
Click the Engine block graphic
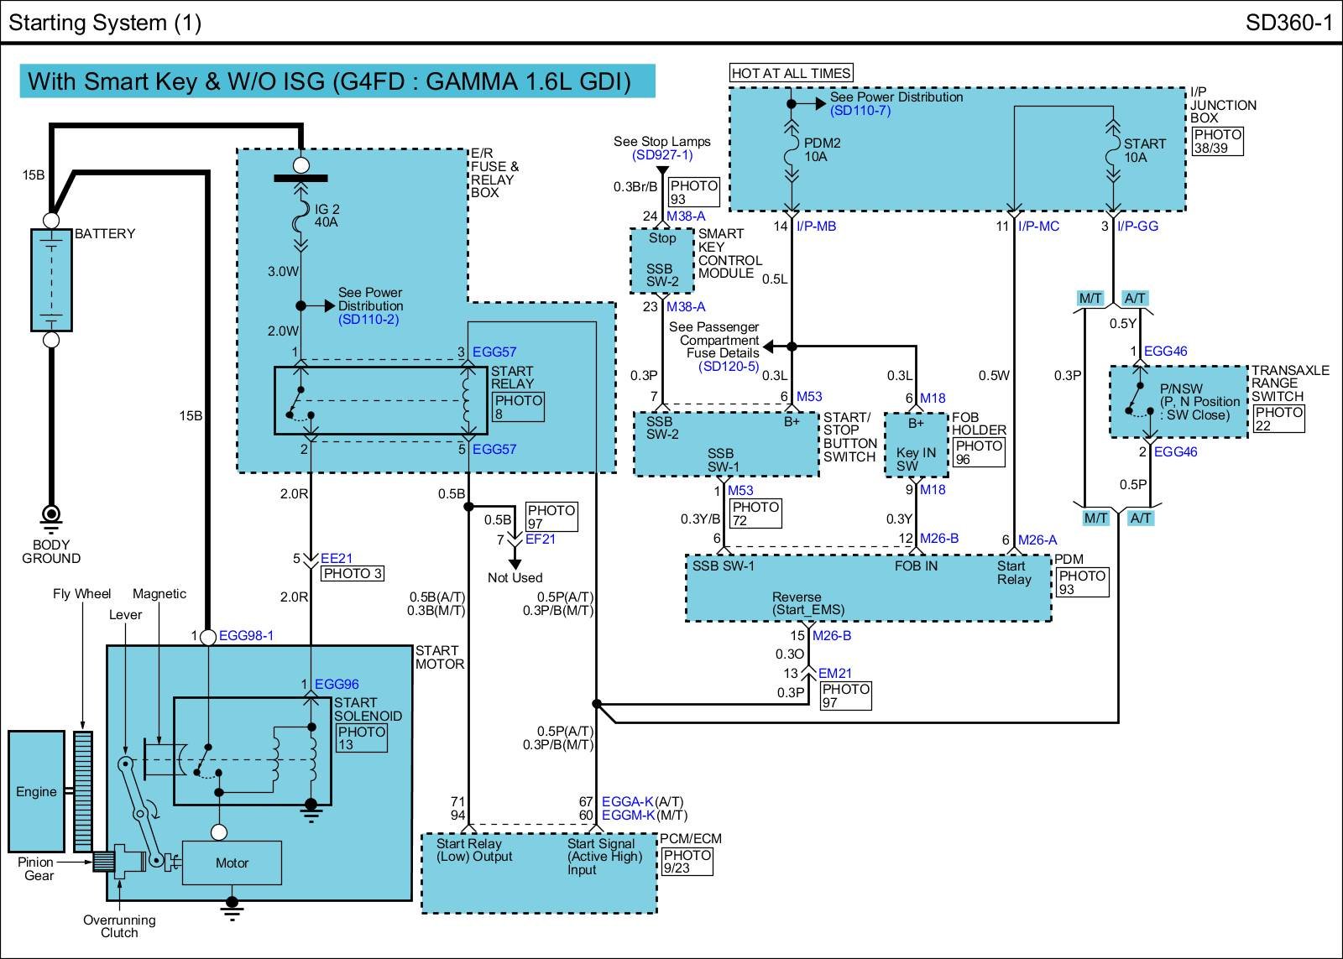[x=36, y=791]
